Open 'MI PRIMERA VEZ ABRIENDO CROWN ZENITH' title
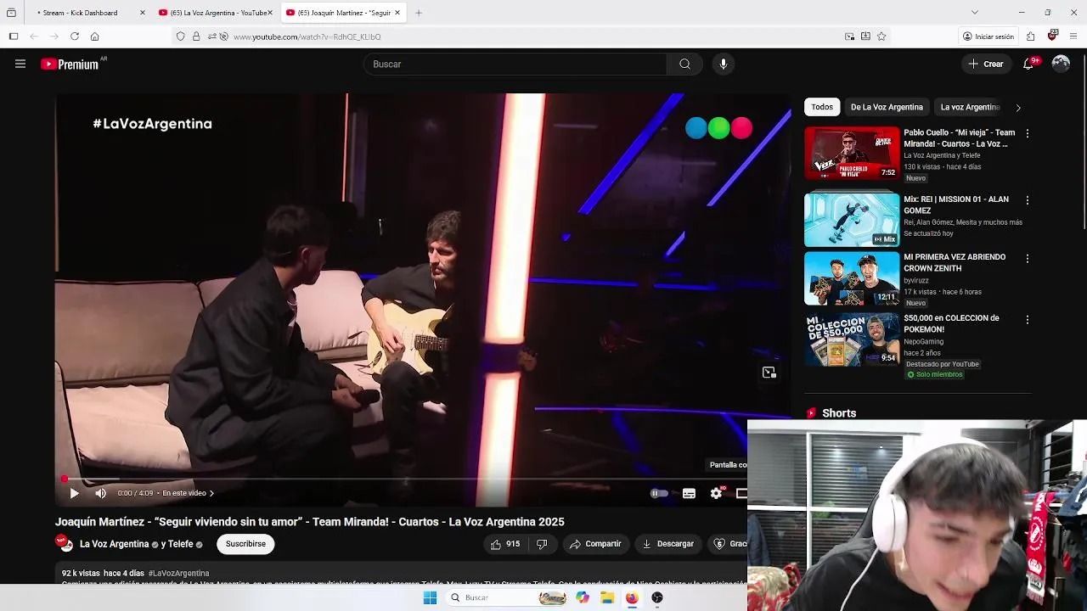Viewport: 1087px width, 611px height. pyautogui.click(x=955, y=262)
